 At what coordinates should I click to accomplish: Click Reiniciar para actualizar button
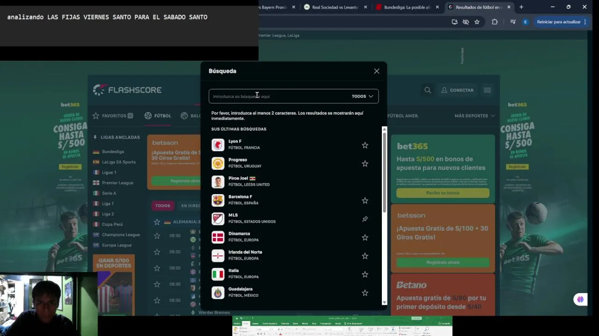(x=561, y=22)
